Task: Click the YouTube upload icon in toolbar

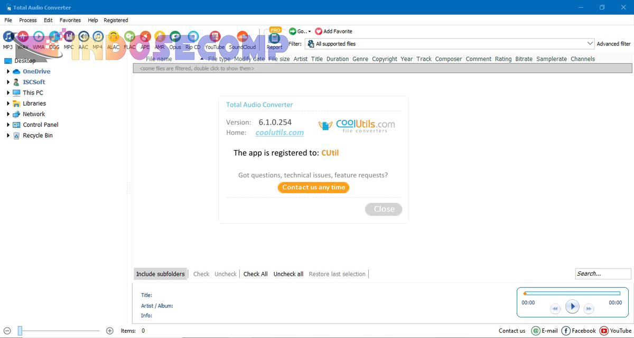Action: click(214, 37)
